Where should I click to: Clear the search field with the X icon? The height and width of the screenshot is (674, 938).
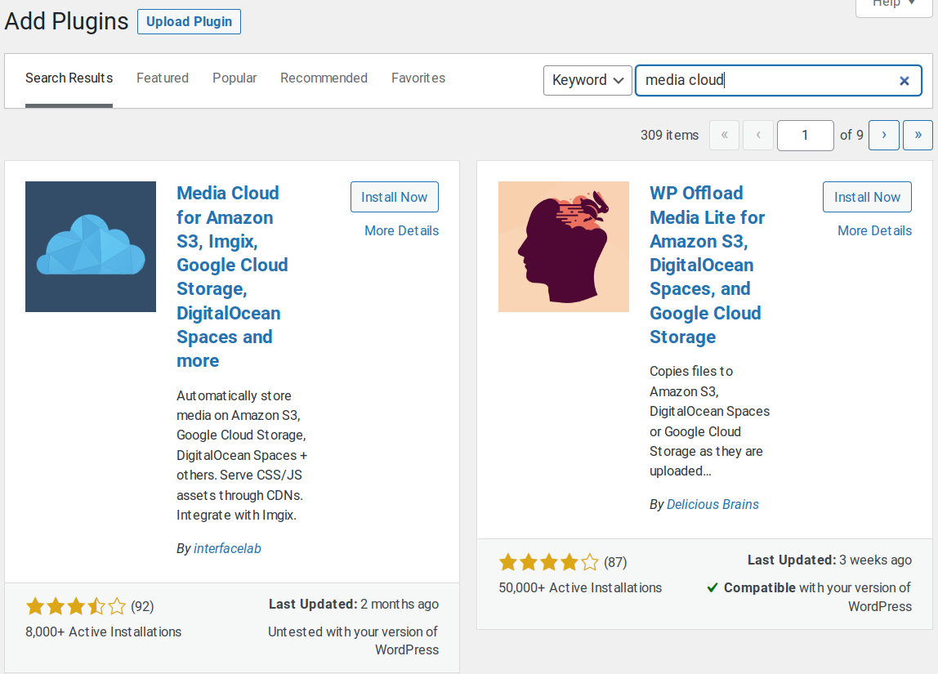(x=904, y=81)
